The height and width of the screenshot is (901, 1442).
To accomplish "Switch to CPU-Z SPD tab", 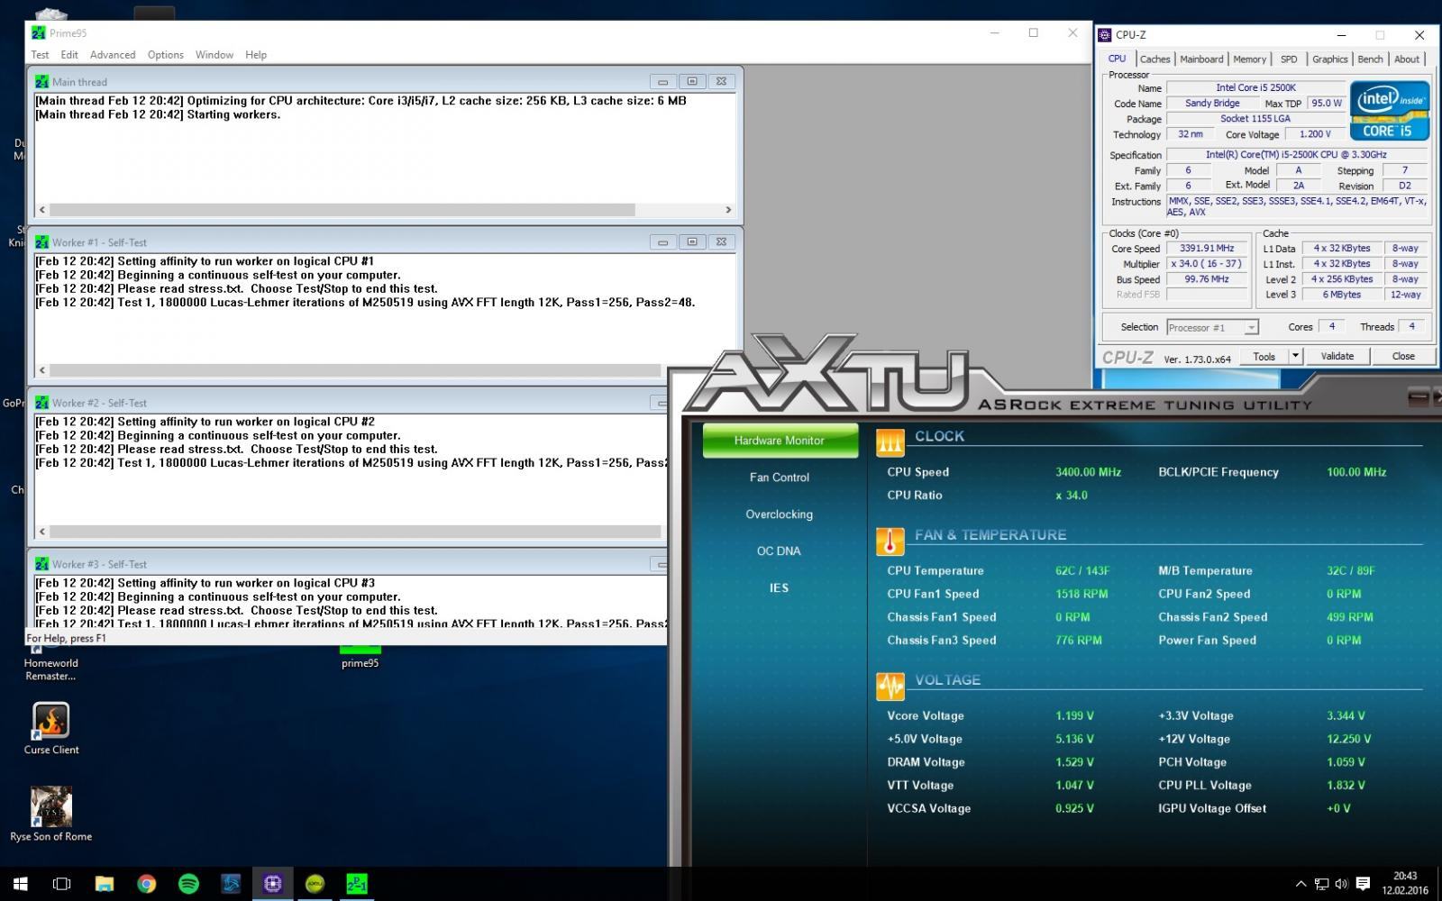I will (1289, 59).
